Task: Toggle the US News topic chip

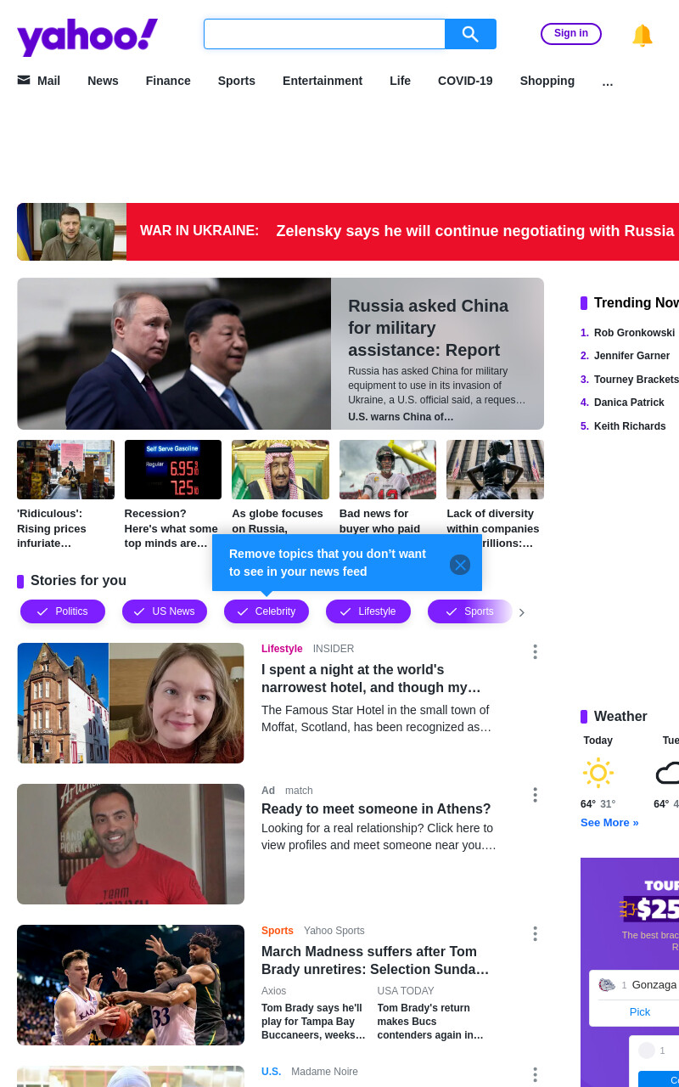Action: [x=165, y=611]
